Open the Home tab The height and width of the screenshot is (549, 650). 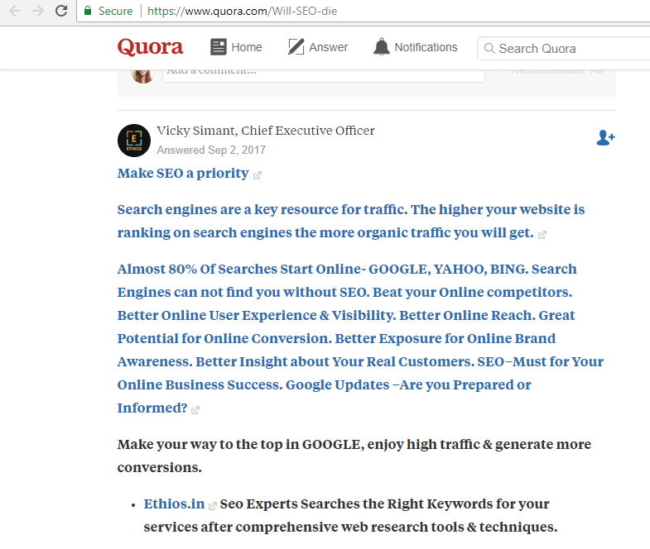tap(236, 47)
